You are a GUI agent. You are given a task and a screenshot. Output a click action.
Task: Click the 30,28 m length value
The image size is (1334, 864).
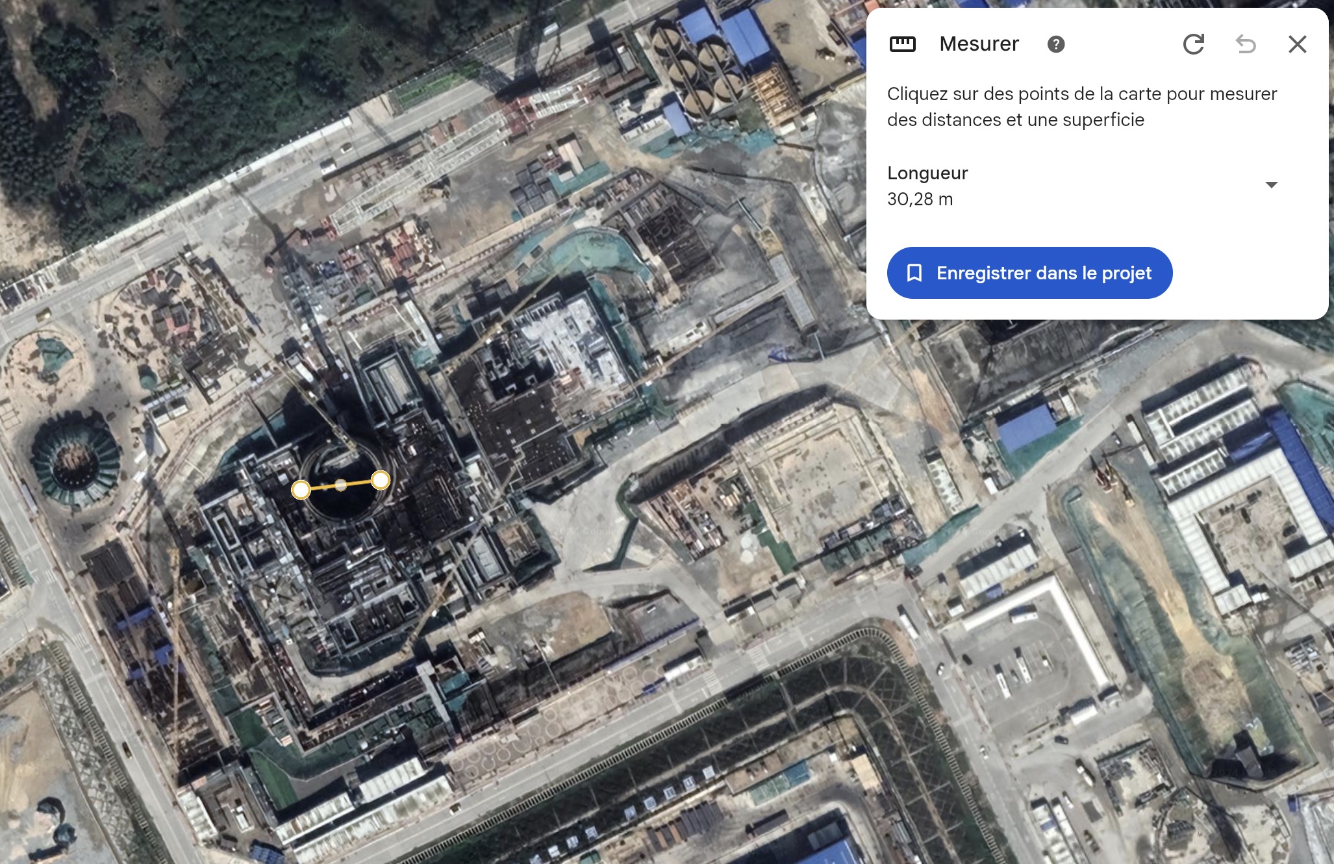point(920,199)
